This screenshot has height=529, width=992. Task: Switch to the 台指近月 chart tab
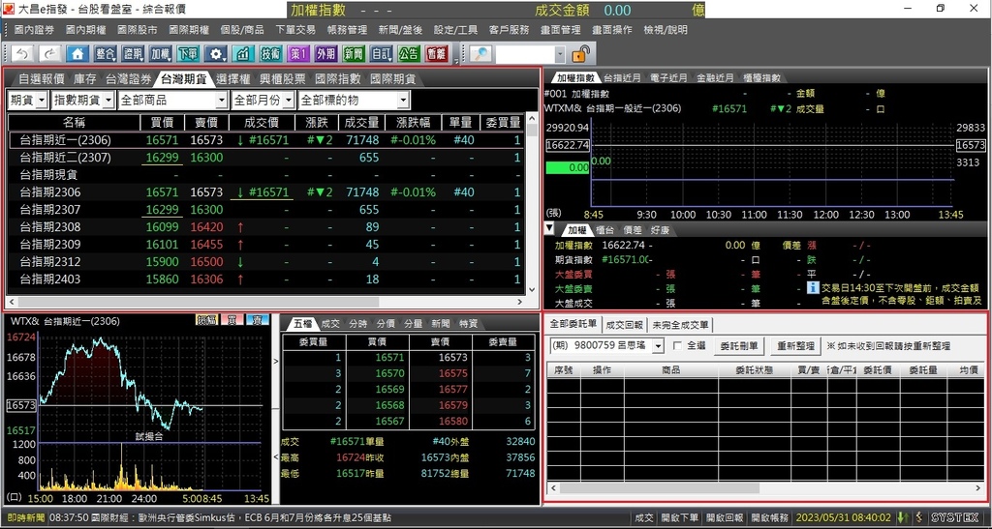pyautogui.click(x=623, y=78)
